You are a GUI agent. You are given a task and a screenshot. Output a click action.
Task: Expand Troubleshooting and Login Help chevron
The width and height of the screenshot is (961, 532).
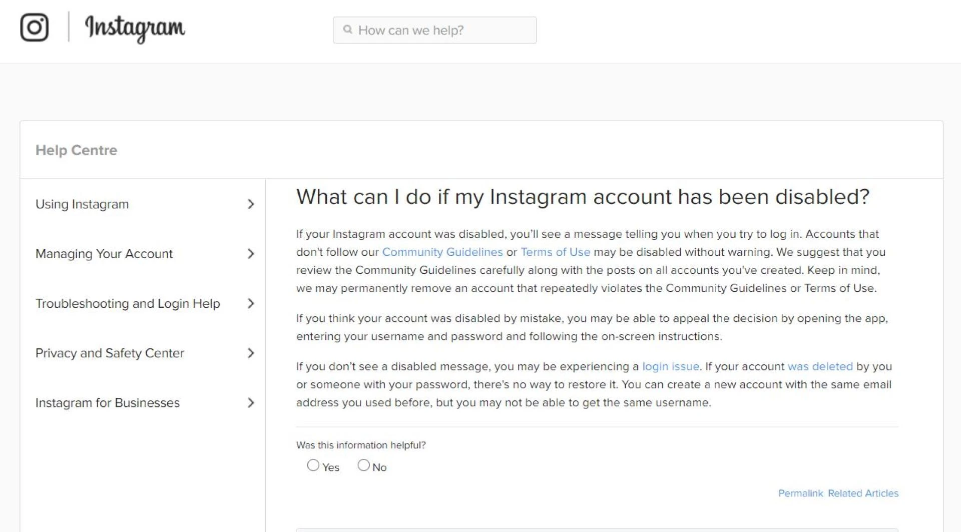251,303
